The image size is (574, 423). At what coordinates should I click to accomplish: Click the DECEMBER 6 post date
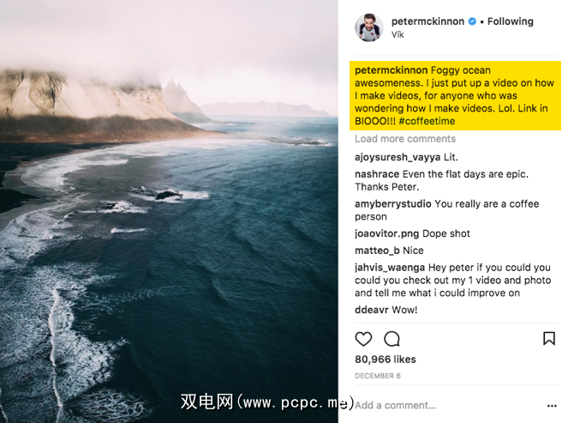point(378,376)
